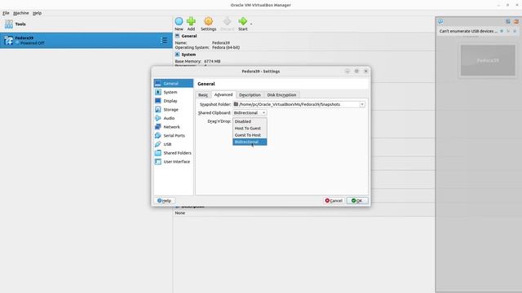Open Shared Folders category in settings sidebar
The image size is (522, 293).
click(x=174, y=153)
